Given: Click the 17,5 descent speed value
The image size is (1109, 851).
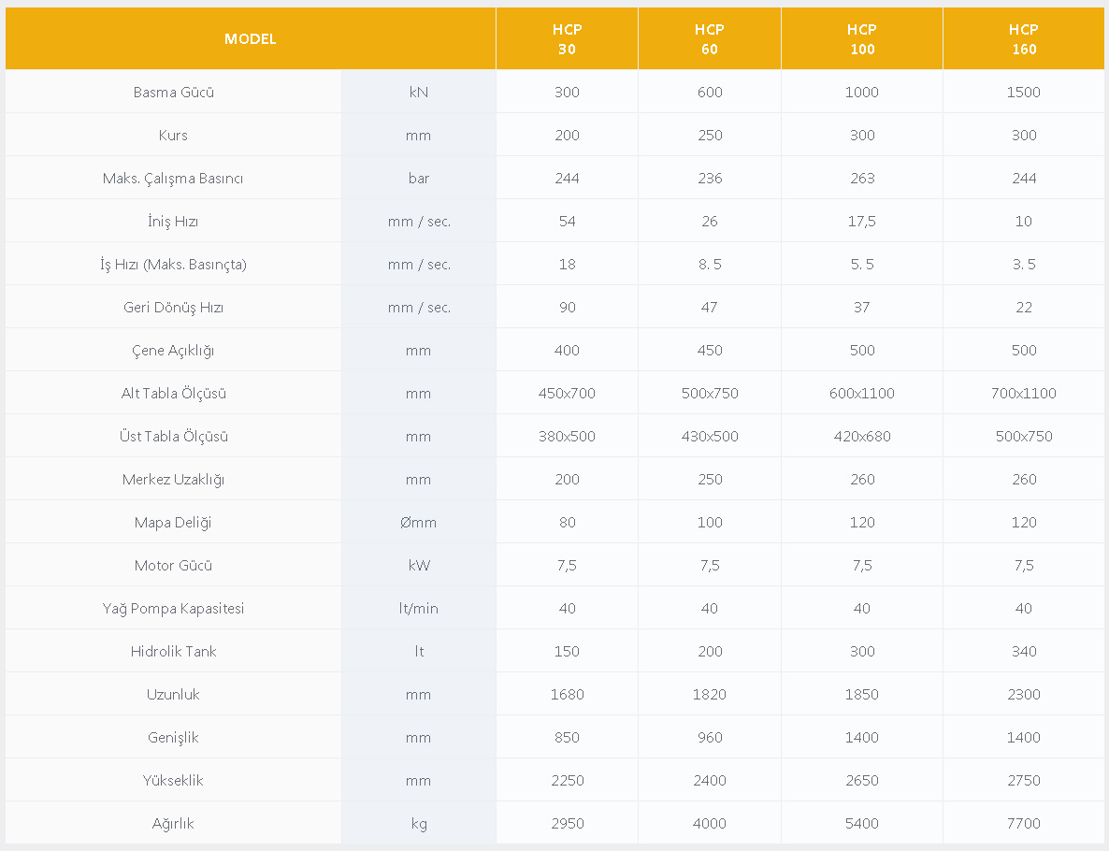Looking at the screenshot, I should click(x=862, y=222).
